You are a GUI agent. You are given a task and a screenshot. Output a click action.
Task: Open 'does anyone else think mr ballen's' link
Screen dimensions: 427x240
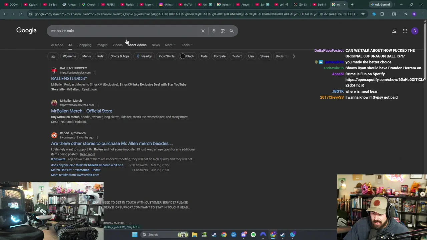[88, 165]
